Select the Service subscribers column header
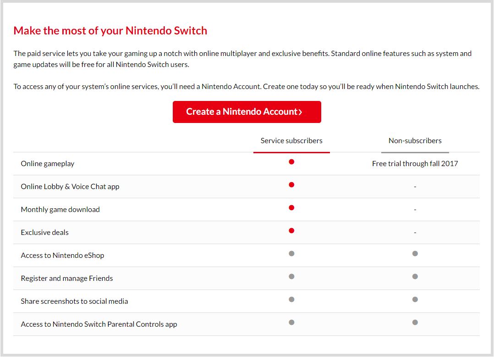The height and width of the screenshot is (357, 494). click(x=291, y=141)
